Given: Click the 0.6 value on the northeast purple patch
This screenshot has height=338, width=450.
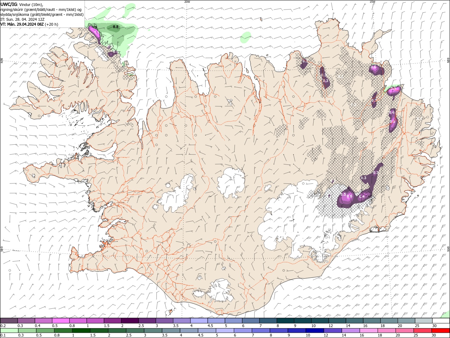Looking at the screenshot, I should click(x=374, y=67).
